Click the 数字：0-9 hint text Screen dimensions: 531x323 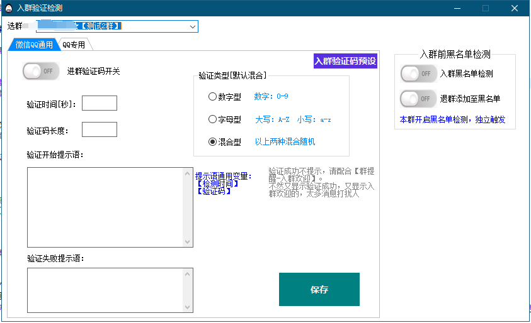point(271,96)
